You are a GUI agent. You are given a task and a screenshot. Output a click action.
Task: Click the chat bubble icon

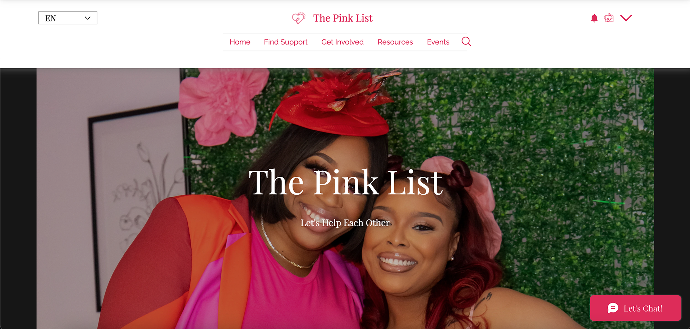coord(613,308)
